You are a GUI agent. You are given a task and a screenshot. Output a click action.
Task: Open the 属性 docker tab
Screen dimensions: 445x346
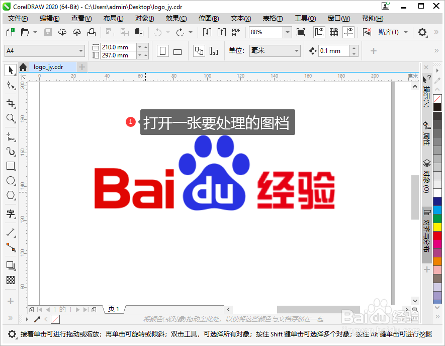(426, 134)
